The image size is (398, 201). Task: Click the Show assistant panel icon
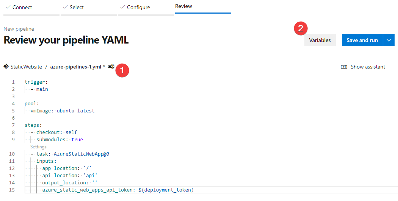coord(344,67)
